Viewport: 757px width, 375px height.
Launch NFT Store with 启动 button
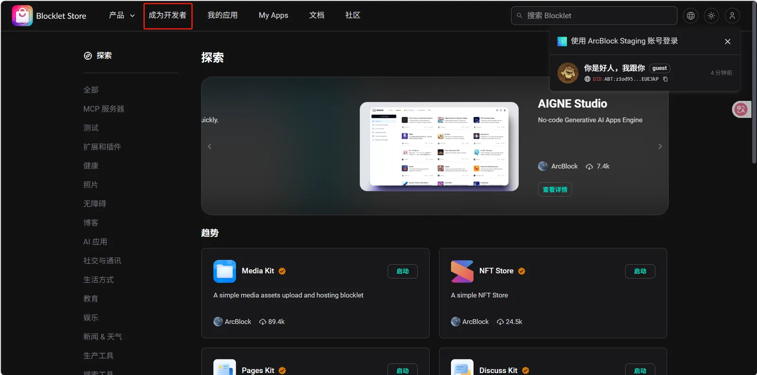point(640,271)
